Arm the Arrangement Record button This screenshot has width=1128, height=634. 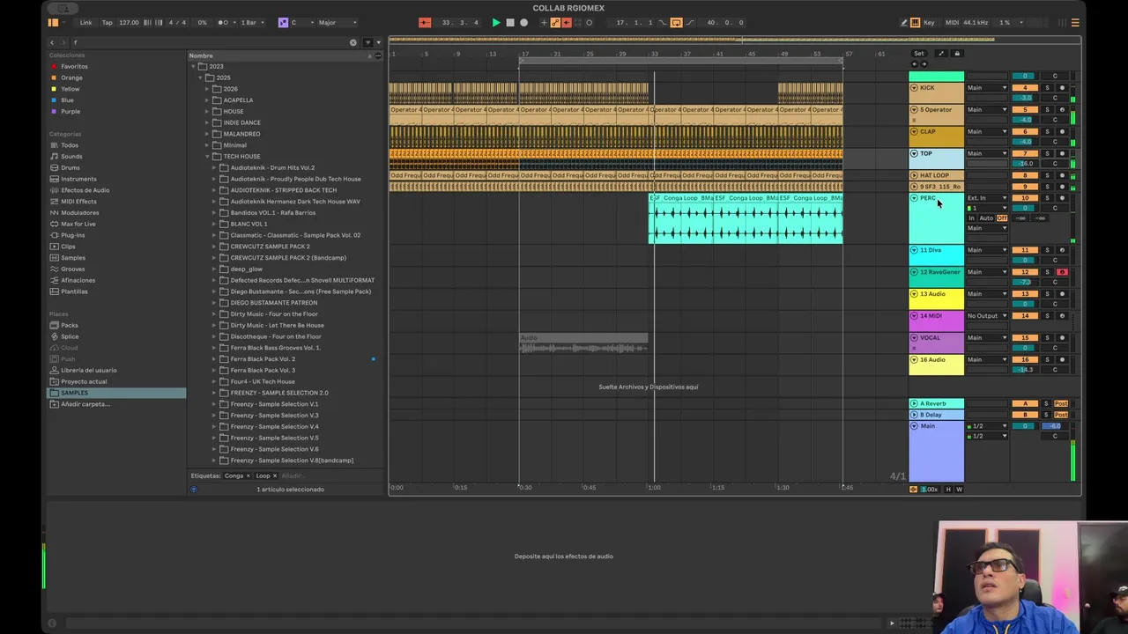(x=523, y=23)
